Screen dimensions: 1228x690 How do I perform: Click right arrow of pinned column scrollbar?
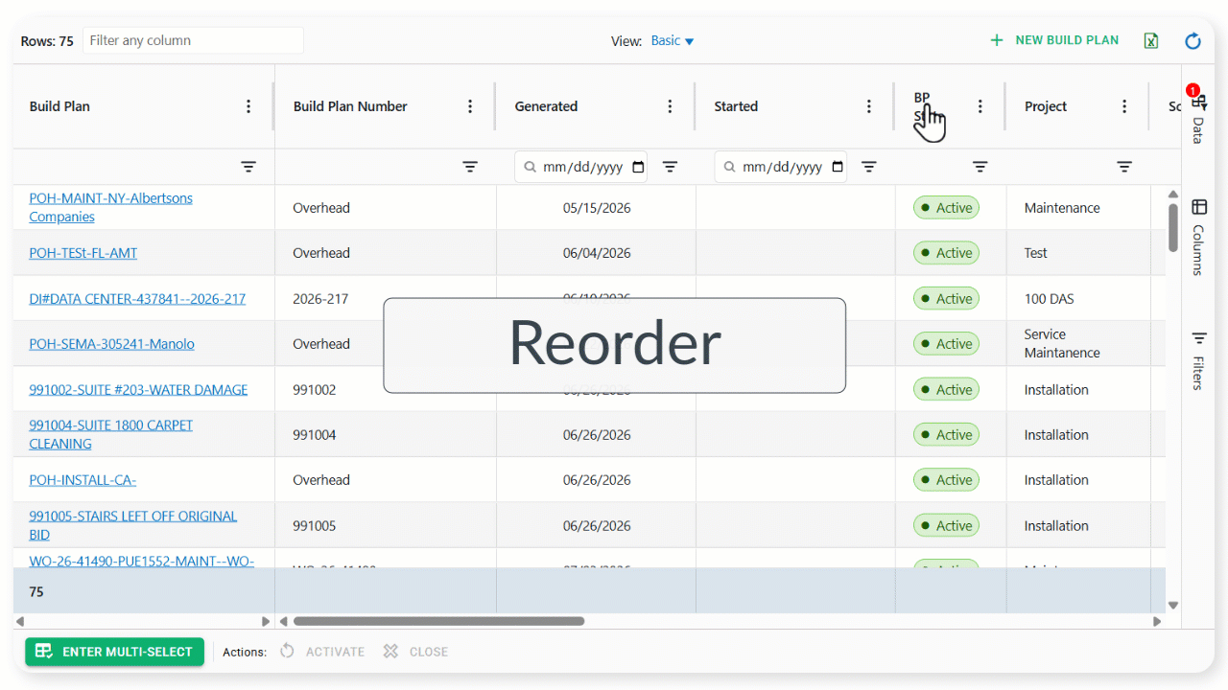(x=266, y=621)
